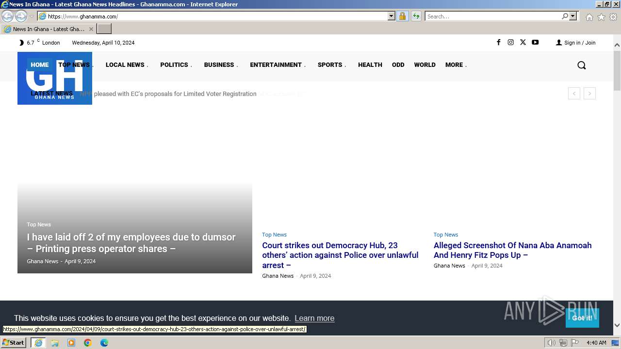Screen dimensions: 621x349
Task: Click the refresh icon next to address bar
Action: click(x=416, y=16)
